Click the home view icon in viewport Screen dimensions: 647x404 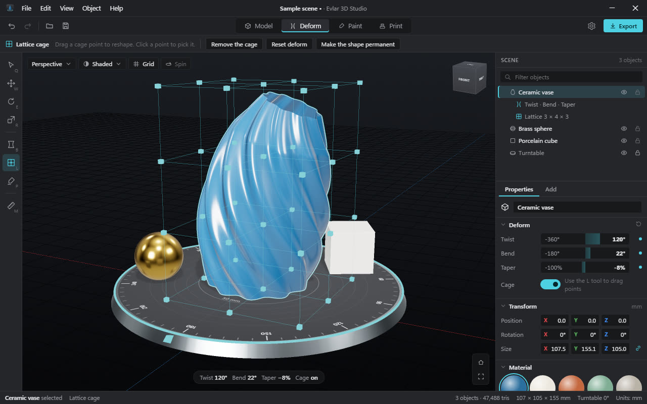pos(481,362)
